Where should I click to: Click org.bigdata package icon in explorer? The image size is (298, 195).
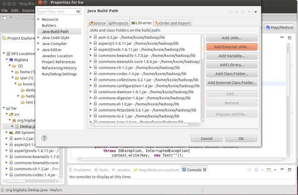pos(14,121)
